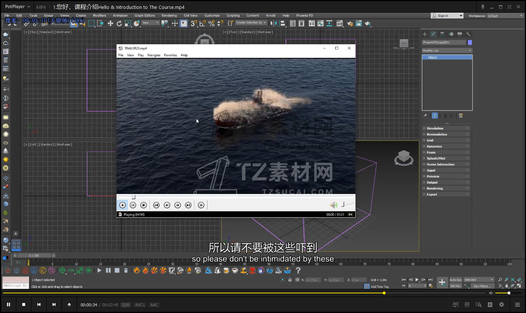Screen dimensions: 526x313
Task: Open the Utilities wrench panel tab
Action: pos(468,34)
